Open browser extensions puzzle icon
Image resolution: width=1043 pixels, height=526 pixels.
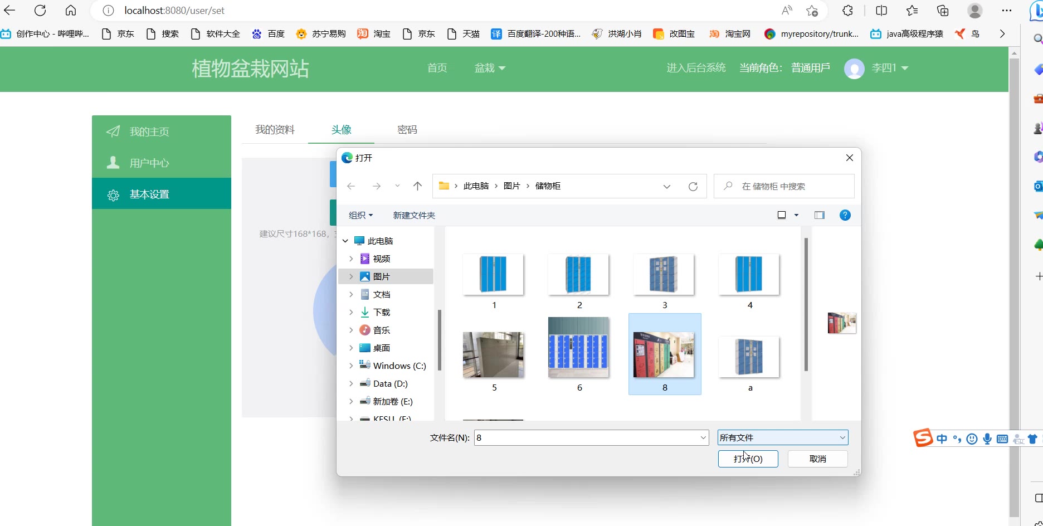(847, 11)
